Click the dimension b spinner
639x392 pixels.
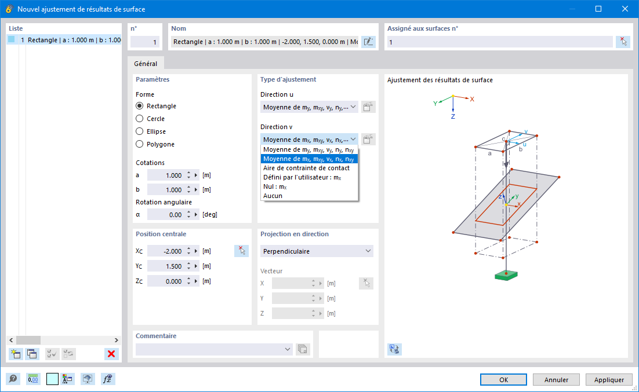pos(188,190)
